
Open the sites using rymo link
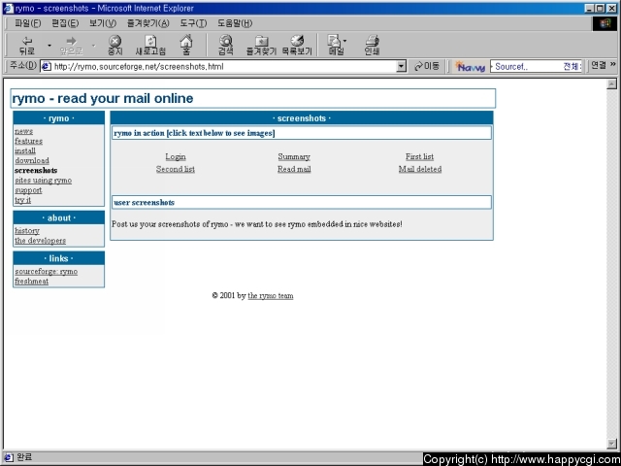coord(43,181)
